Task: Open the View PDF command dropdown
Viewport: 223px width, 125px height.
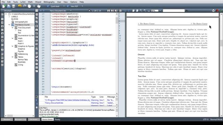Action: click(x=82, y=6)
